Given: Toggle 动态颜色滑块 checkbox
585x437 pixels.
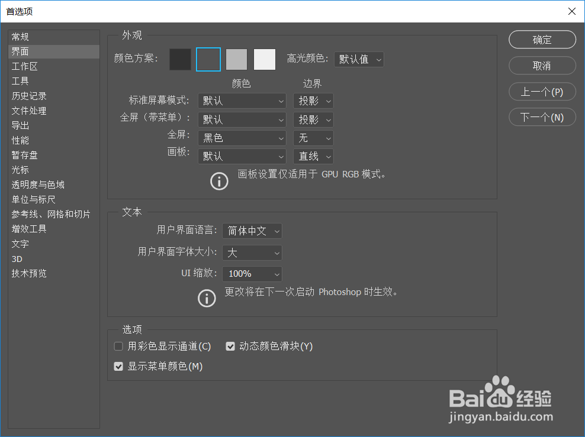Looking at the screenshot, I should pos(230,347).
